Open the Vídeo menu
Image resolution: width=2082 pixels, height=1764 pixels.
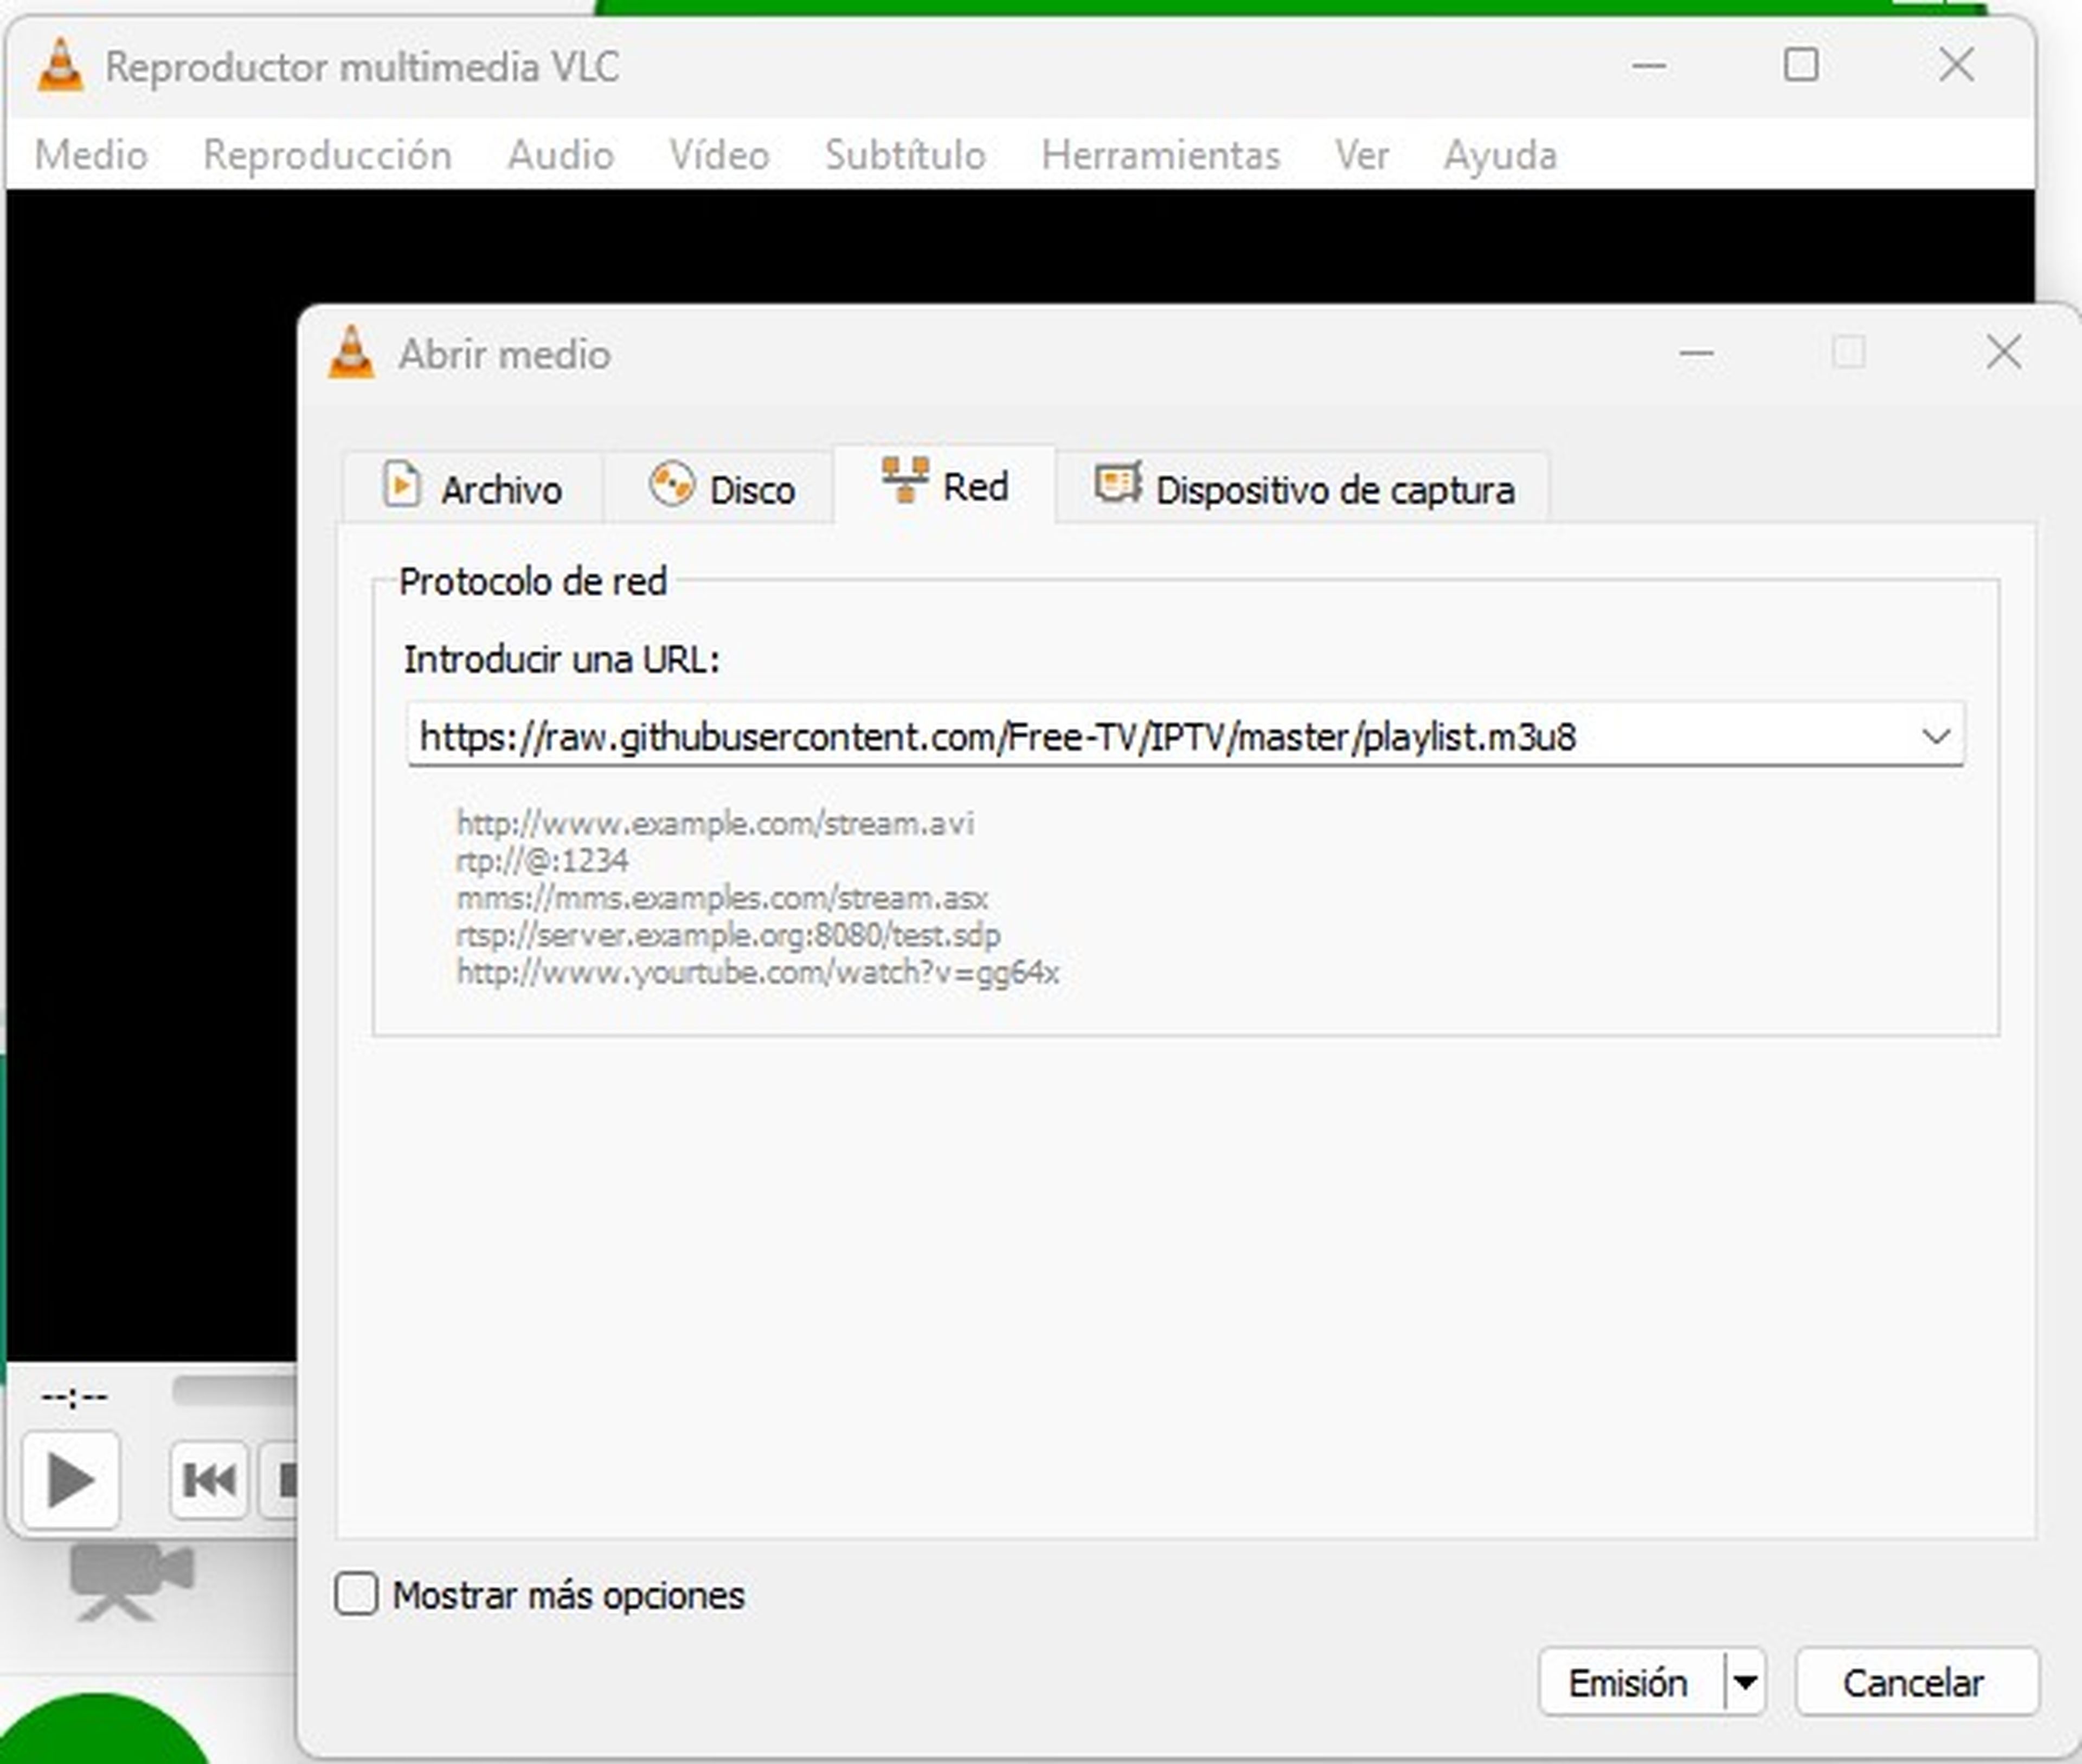[x=719, y=155]
